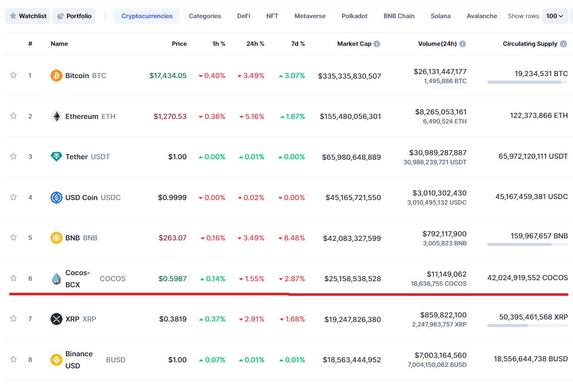Star Bitcoin to add to watchlist
The image size is (573, 385).
14,75
